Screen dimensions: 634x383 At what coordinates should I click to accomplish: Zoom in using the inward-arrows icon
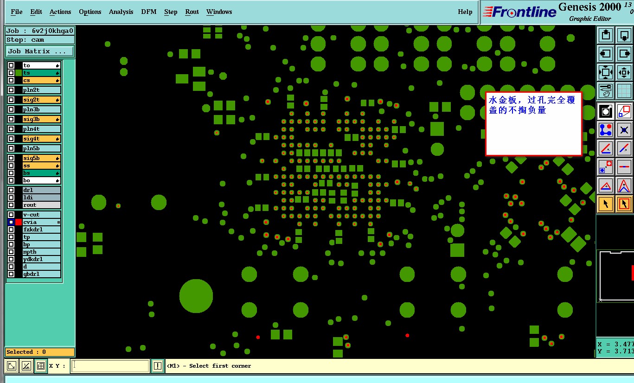[624, 72]
